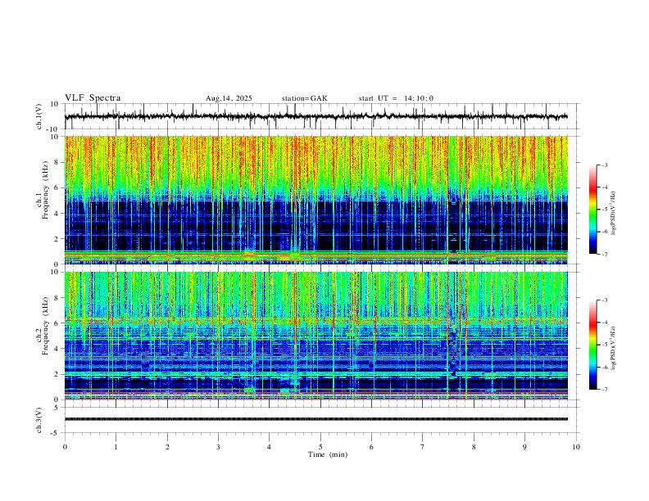Click the ch.1 colorbar log(PSD) unit label
Screen dimensions: 649x501
tap(614, 214)
